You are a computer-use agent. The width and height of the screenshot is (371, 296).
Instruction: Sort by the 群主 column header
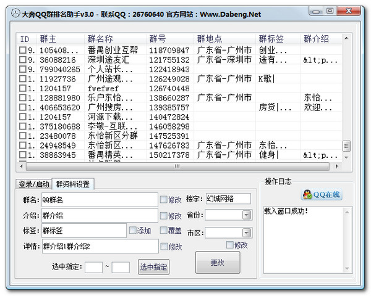pyautogui.click(x=61, y=39)
